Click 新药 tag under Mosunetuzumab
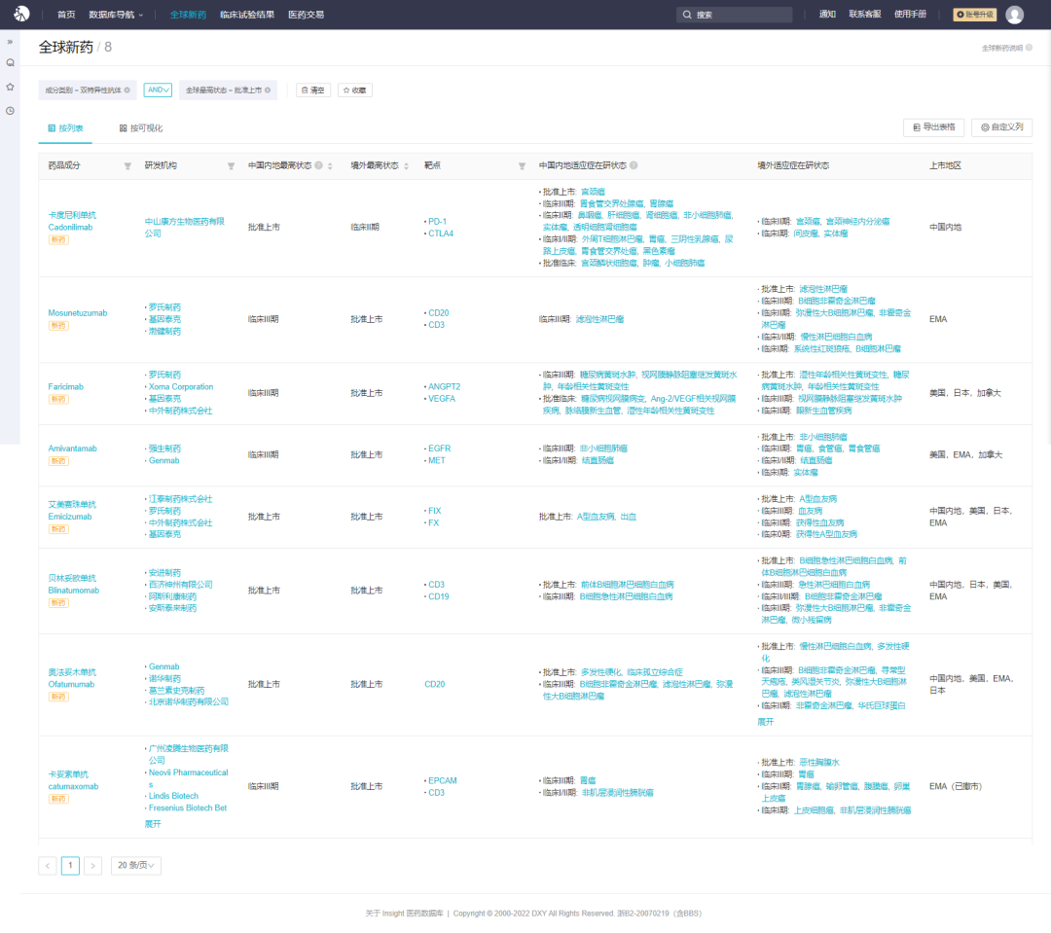Image resolution: width=1051 pixels, height=933 pixels. tap(58, 326)
